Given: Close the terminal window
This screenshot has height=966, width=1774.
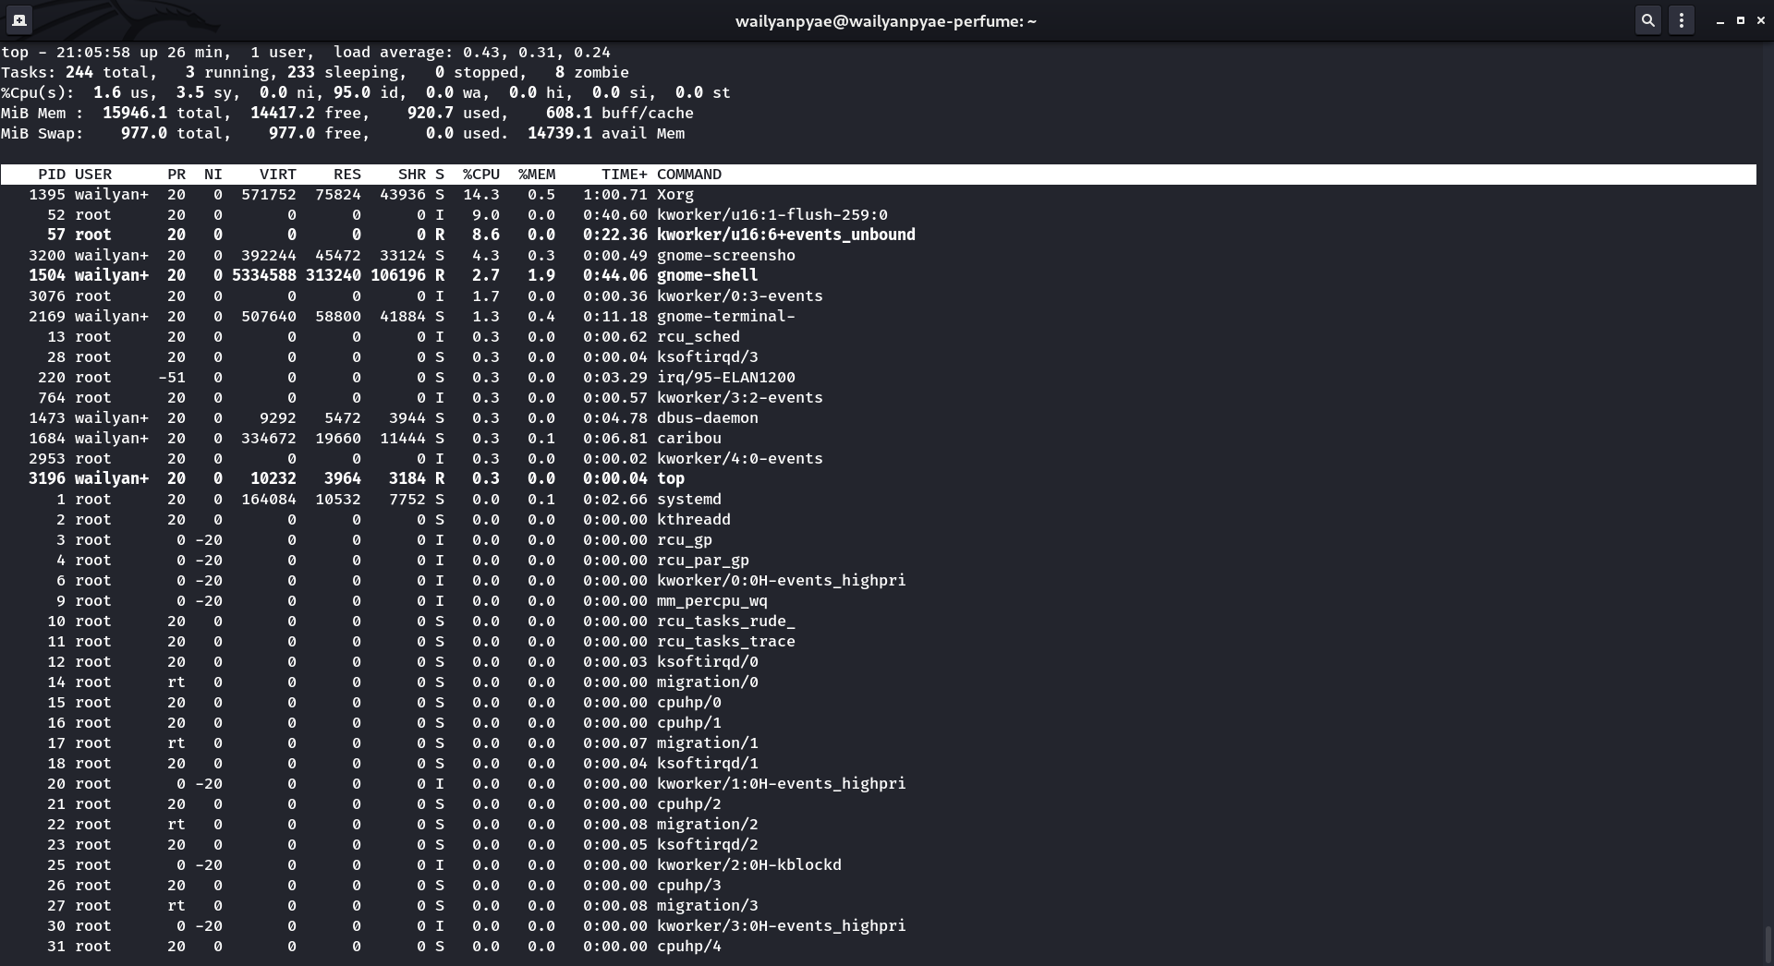Looking at the screenshot, I should (1760, 20).
